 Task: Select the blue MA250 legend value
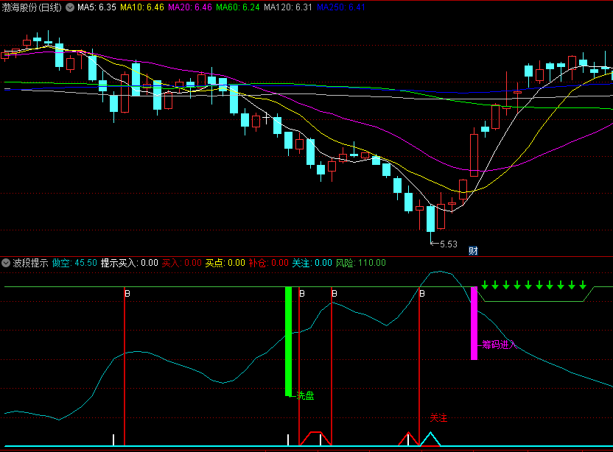[x=341, y=7]
